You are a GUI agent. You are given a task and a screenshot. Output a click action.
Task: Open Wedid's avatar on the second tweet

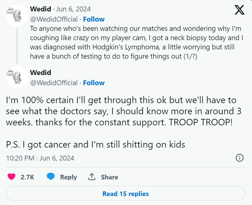[x=17, y=77]
